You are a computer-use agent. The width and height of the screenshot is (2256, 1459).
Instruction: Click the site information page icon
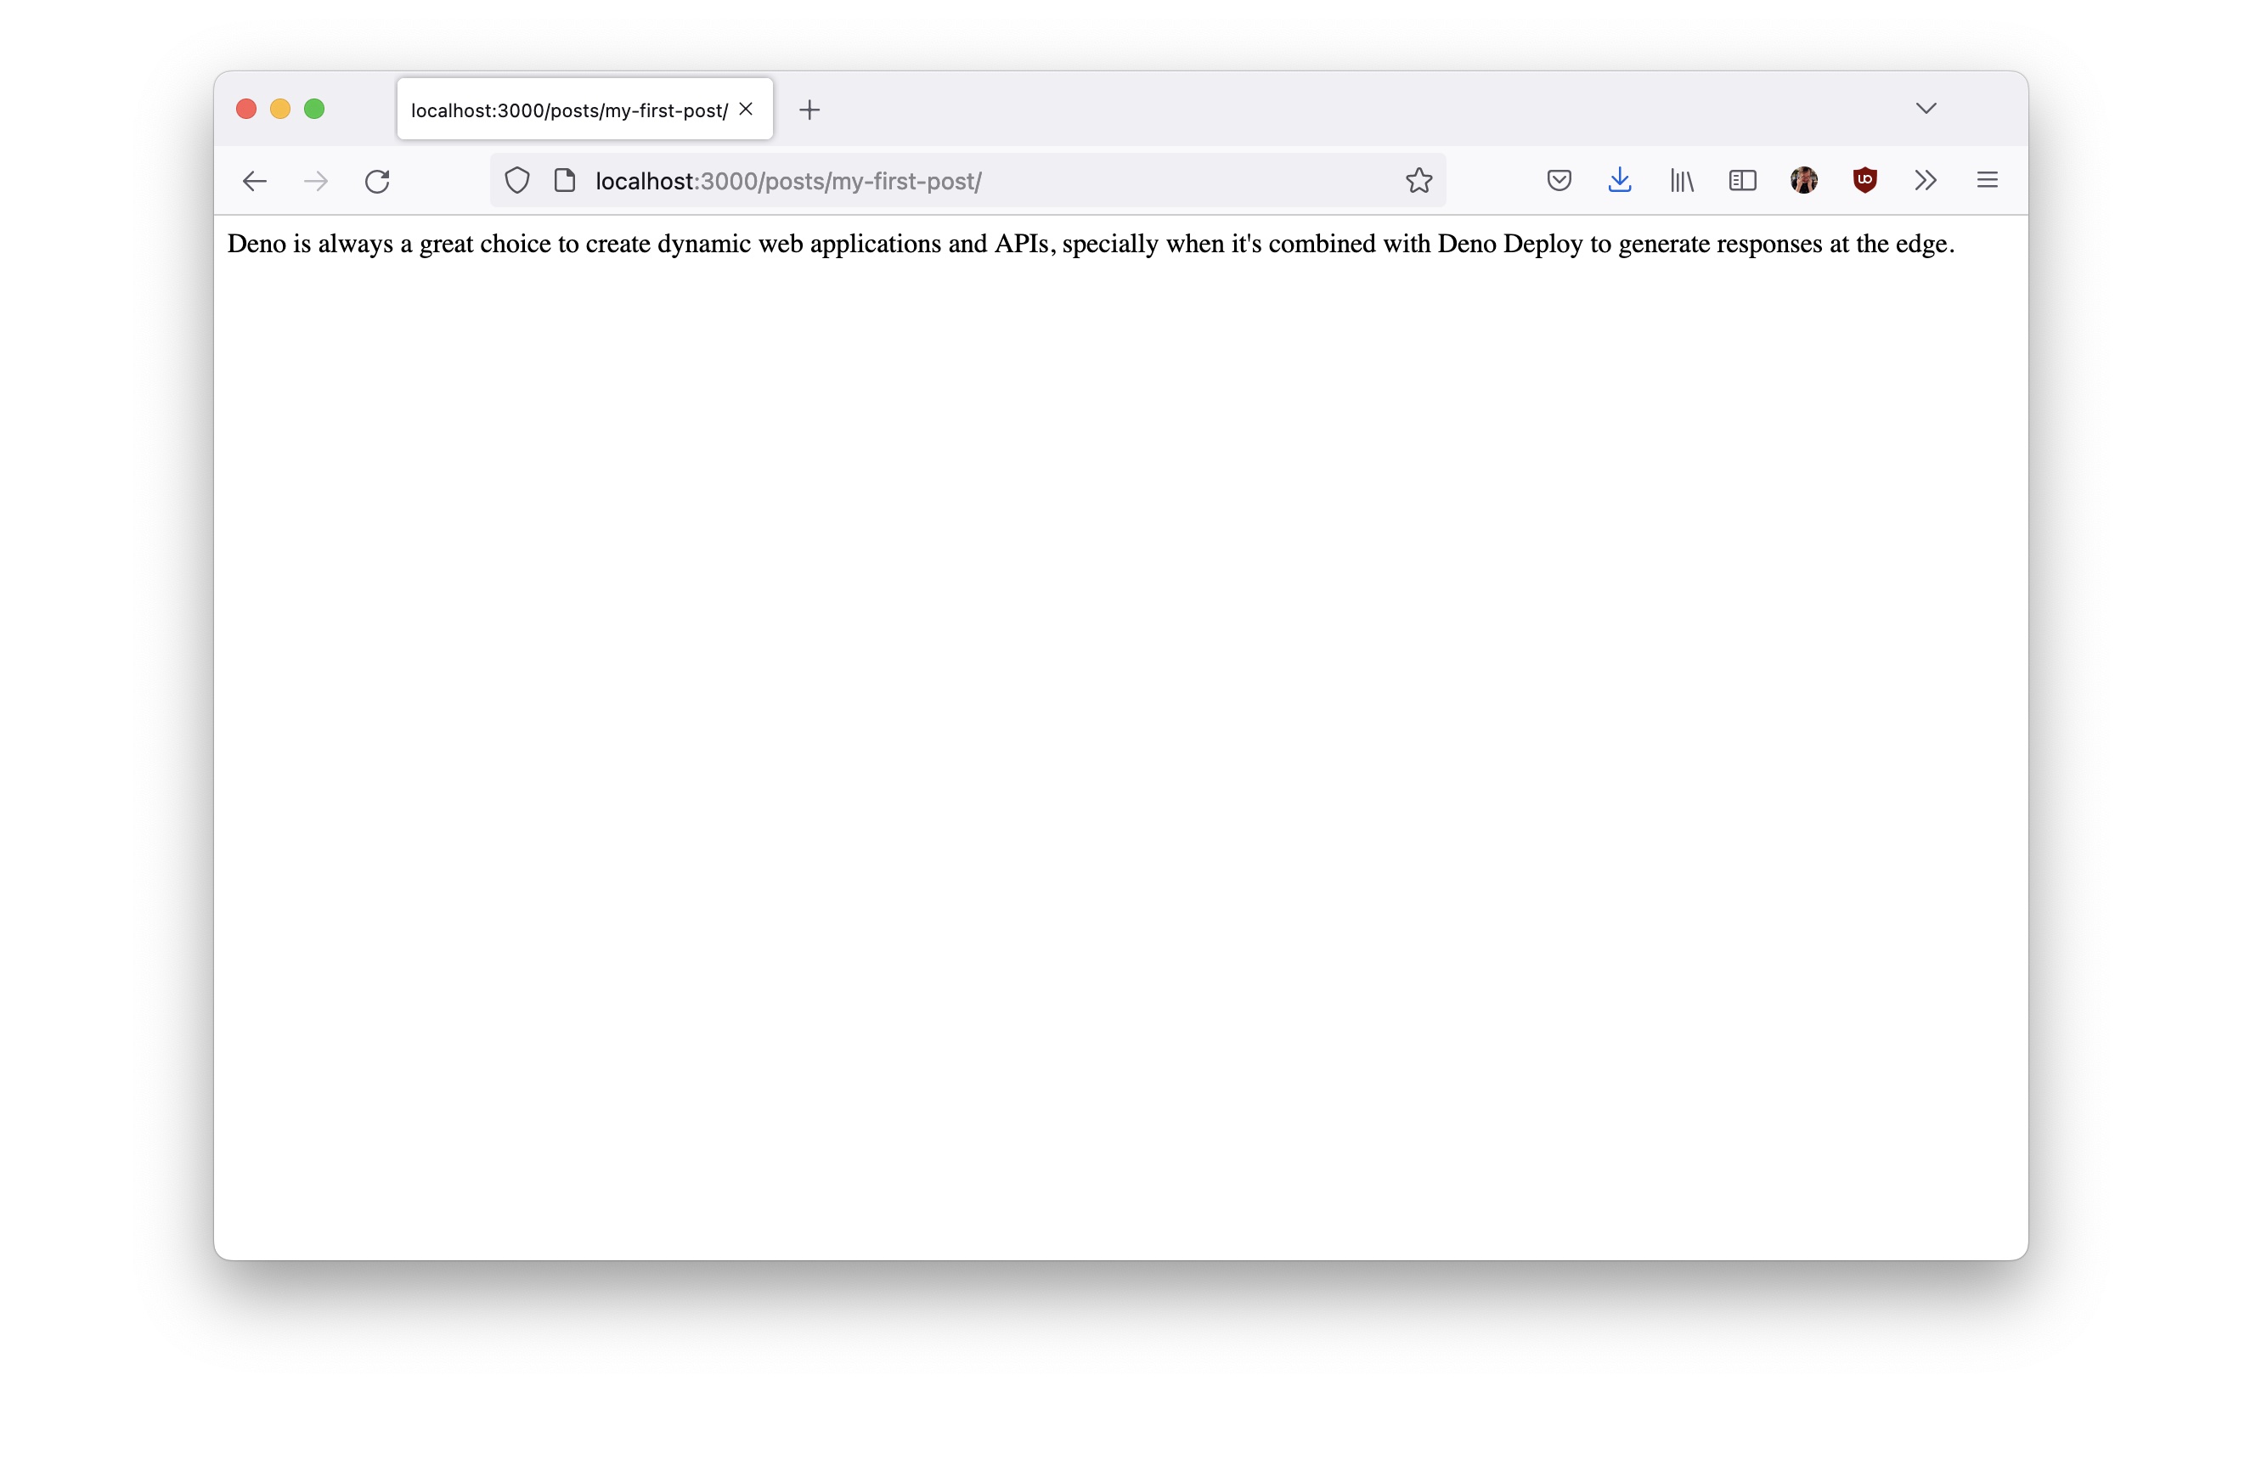click(x=565, y=180)
